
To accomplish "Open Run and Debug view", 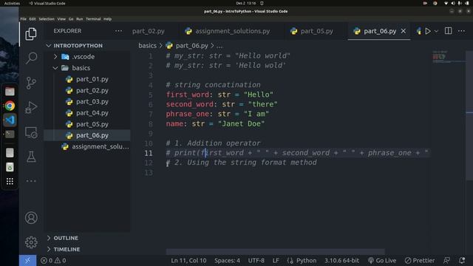I will tap(31, 107).
